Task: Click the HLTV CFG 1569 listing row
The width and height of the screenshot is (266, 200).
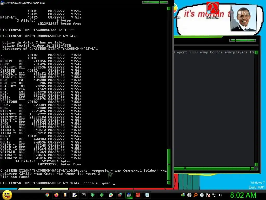Action: point(41,89)
